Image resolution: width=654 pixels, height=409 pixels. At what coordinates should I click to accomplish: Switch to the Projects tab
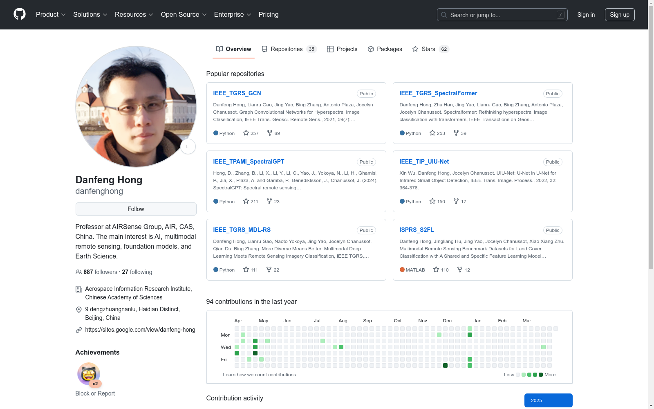(x=342, y=49)
